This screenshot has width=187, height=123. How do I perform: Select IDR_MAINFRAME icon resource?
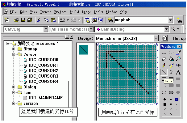pos(46,98)
